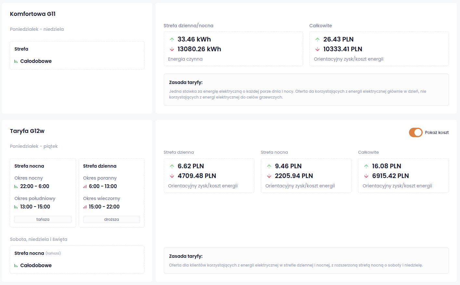Click the G12w Zasada taryfy description box
460x285 pixels.
(306, 260)
